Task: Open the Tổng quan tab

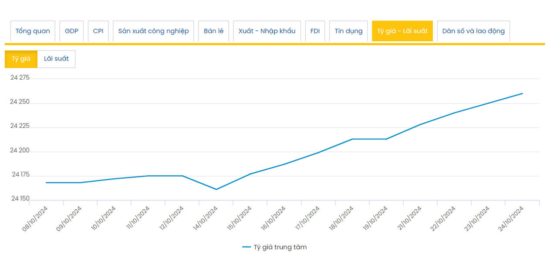Action: pos(33,31)
